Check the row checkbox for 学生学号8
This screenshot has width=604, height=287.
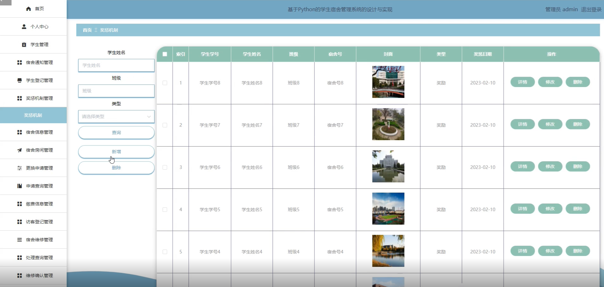pyautogui.click(x=165, y=83)
